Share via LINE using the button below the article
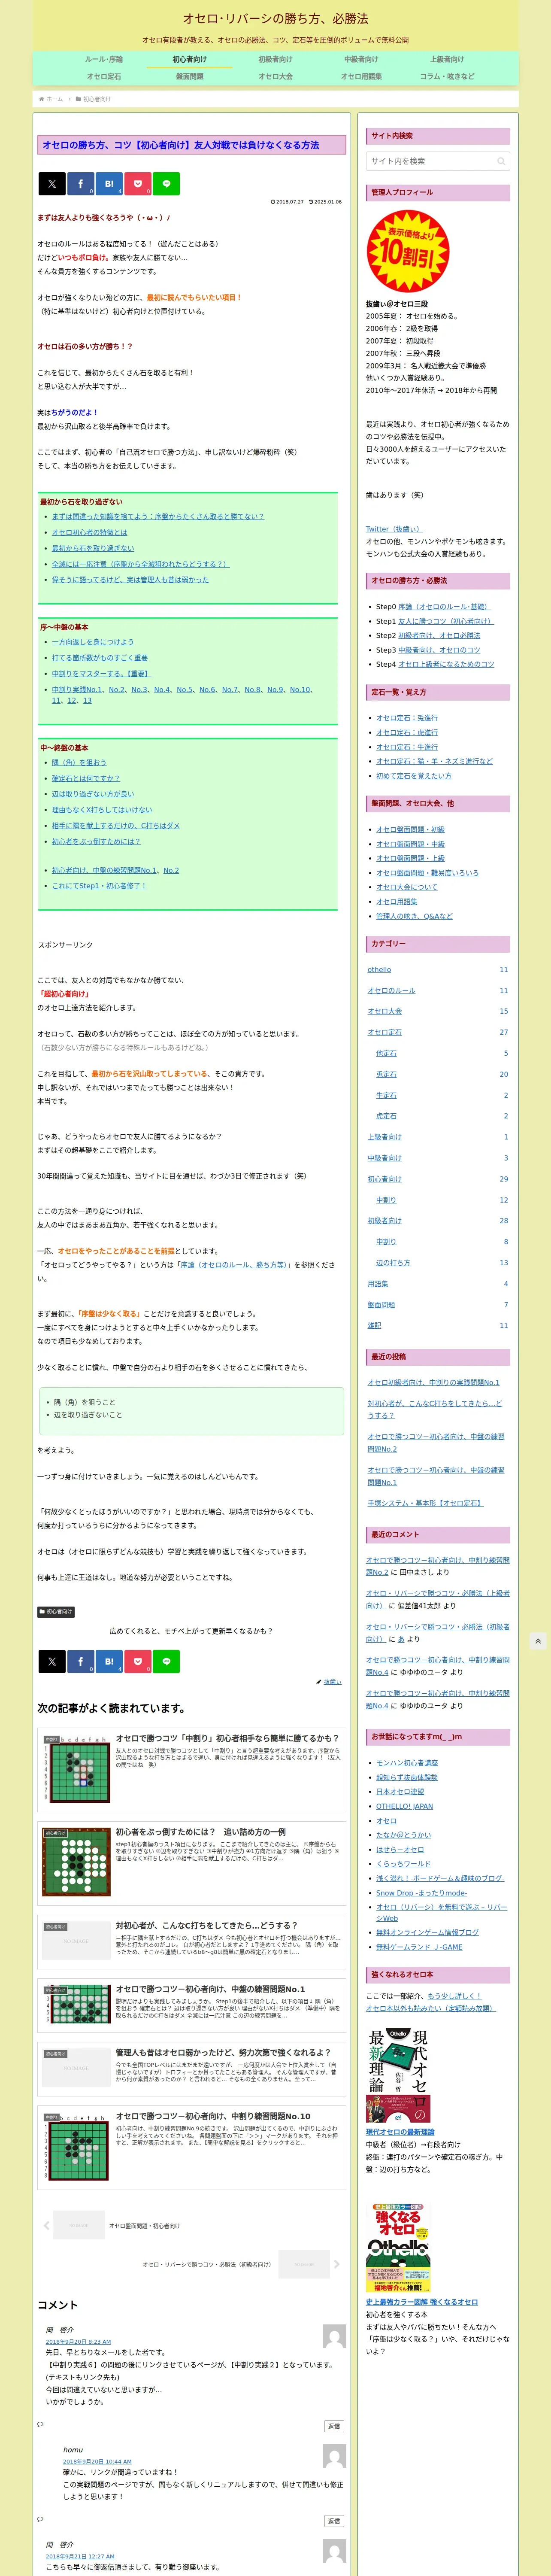Screen dimensions: 551x2576 pyautogui.click(x=166, y=1661)
